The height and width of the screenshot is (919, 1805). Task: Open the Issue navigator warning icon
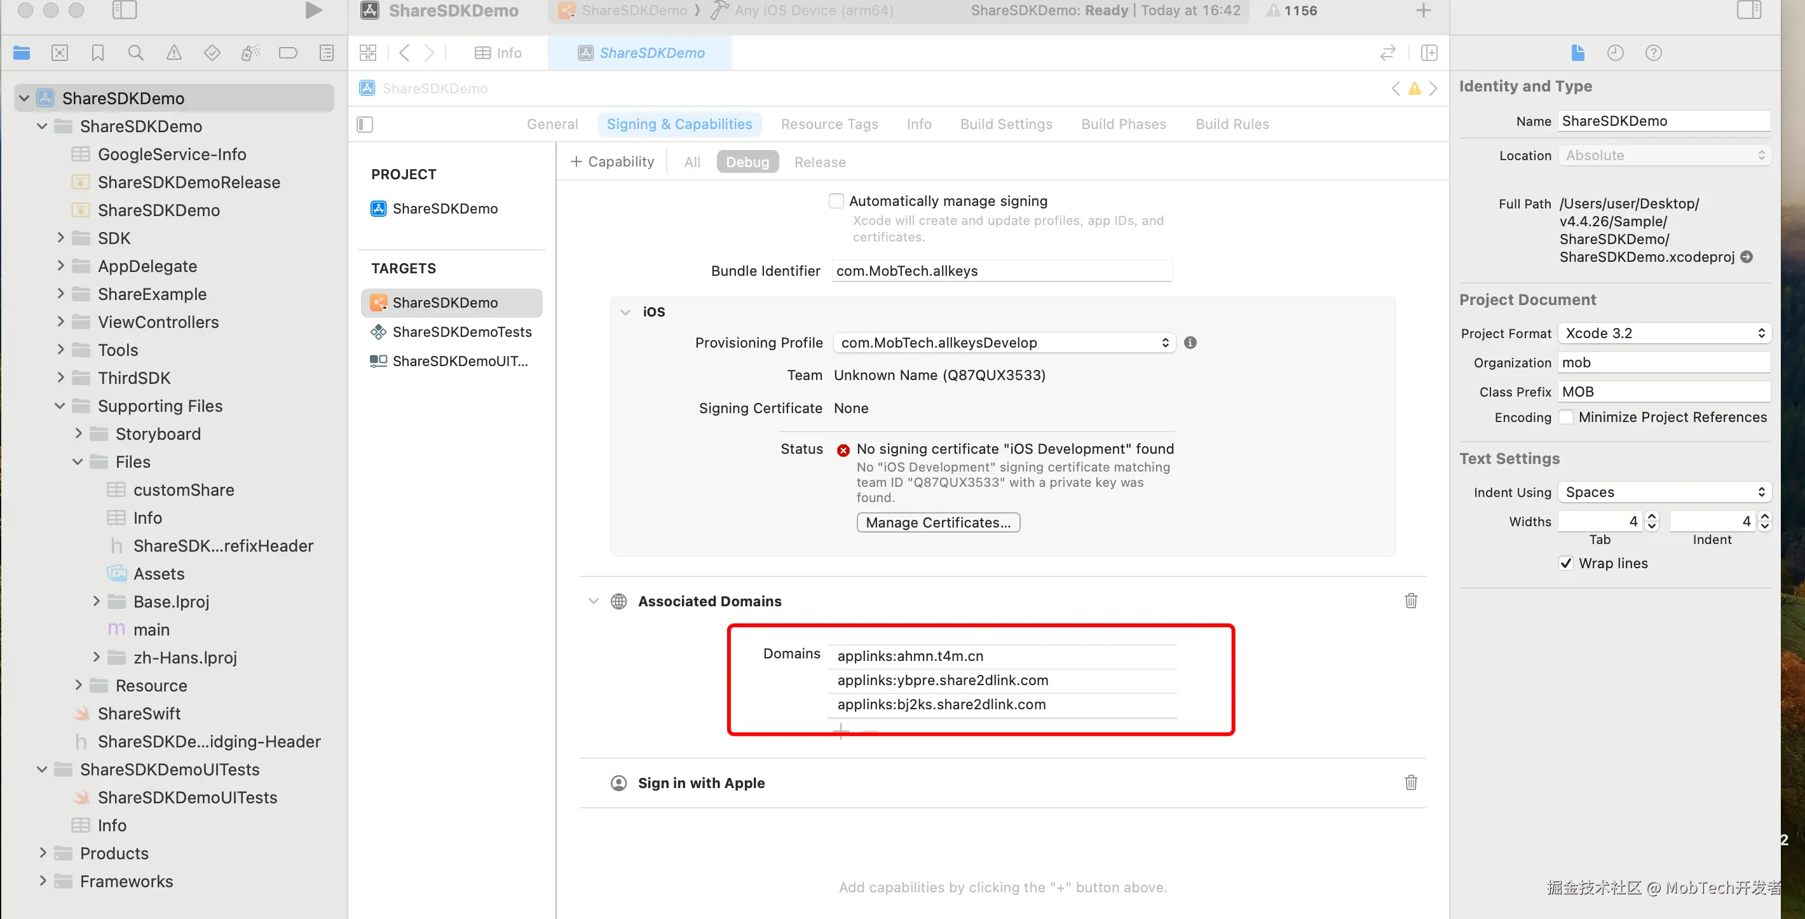(x=174, y=53)
